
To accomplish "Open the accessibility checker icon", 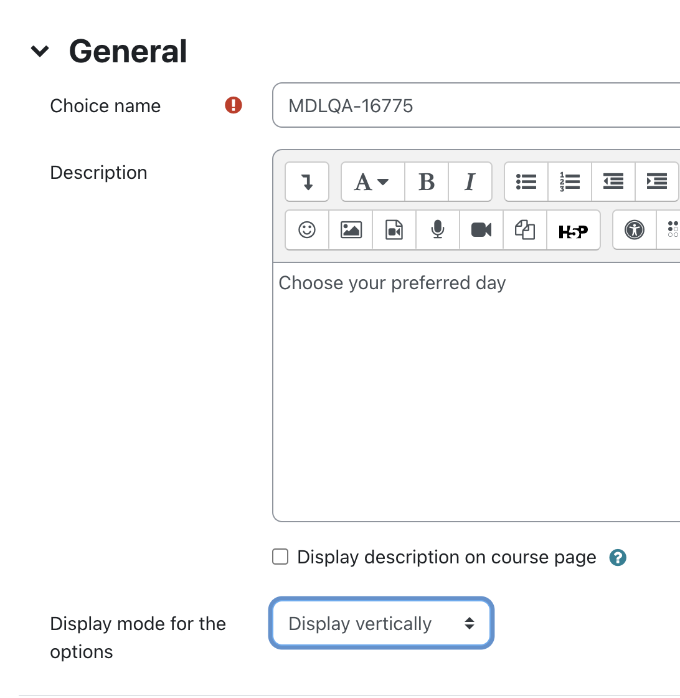I will [x=634, y=230].
